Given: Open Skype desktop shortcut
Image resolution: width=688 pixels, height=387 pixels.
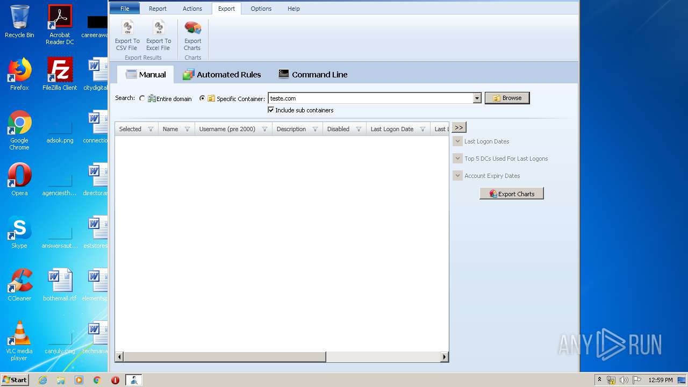Looking at the screenshot, I should (19, 232).
